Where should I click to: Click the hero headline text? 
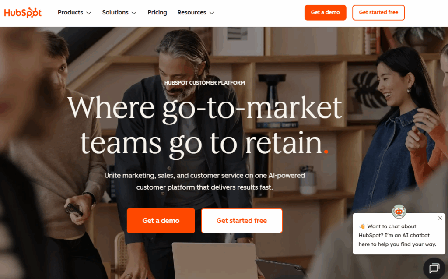tap(205, 125)
